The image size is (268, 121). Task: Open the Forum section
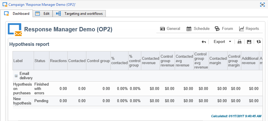[224, 28]
